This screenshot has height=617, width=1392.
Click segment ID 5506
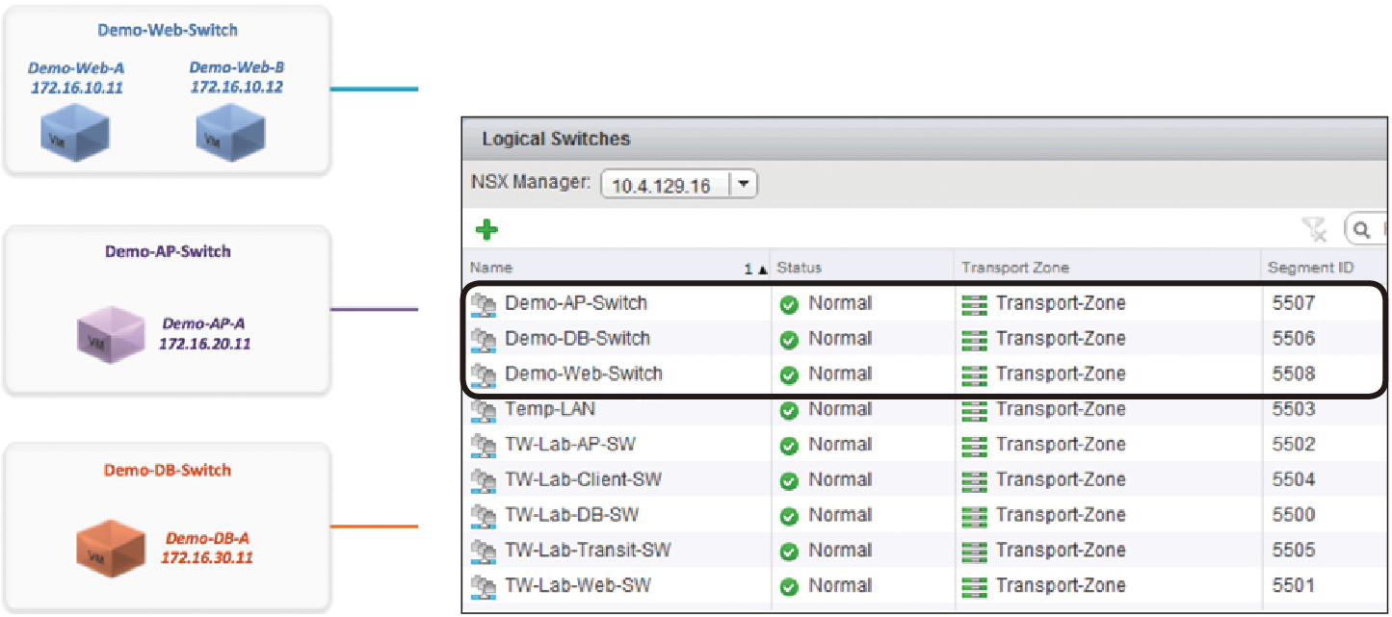coord(1293,339)
